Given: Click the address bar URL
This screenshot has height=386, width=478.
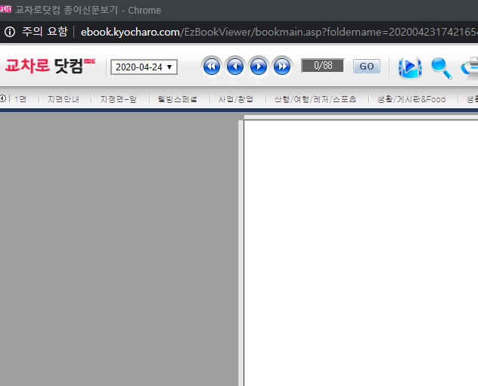Looking at the screenshot, I should pos(279,32).
